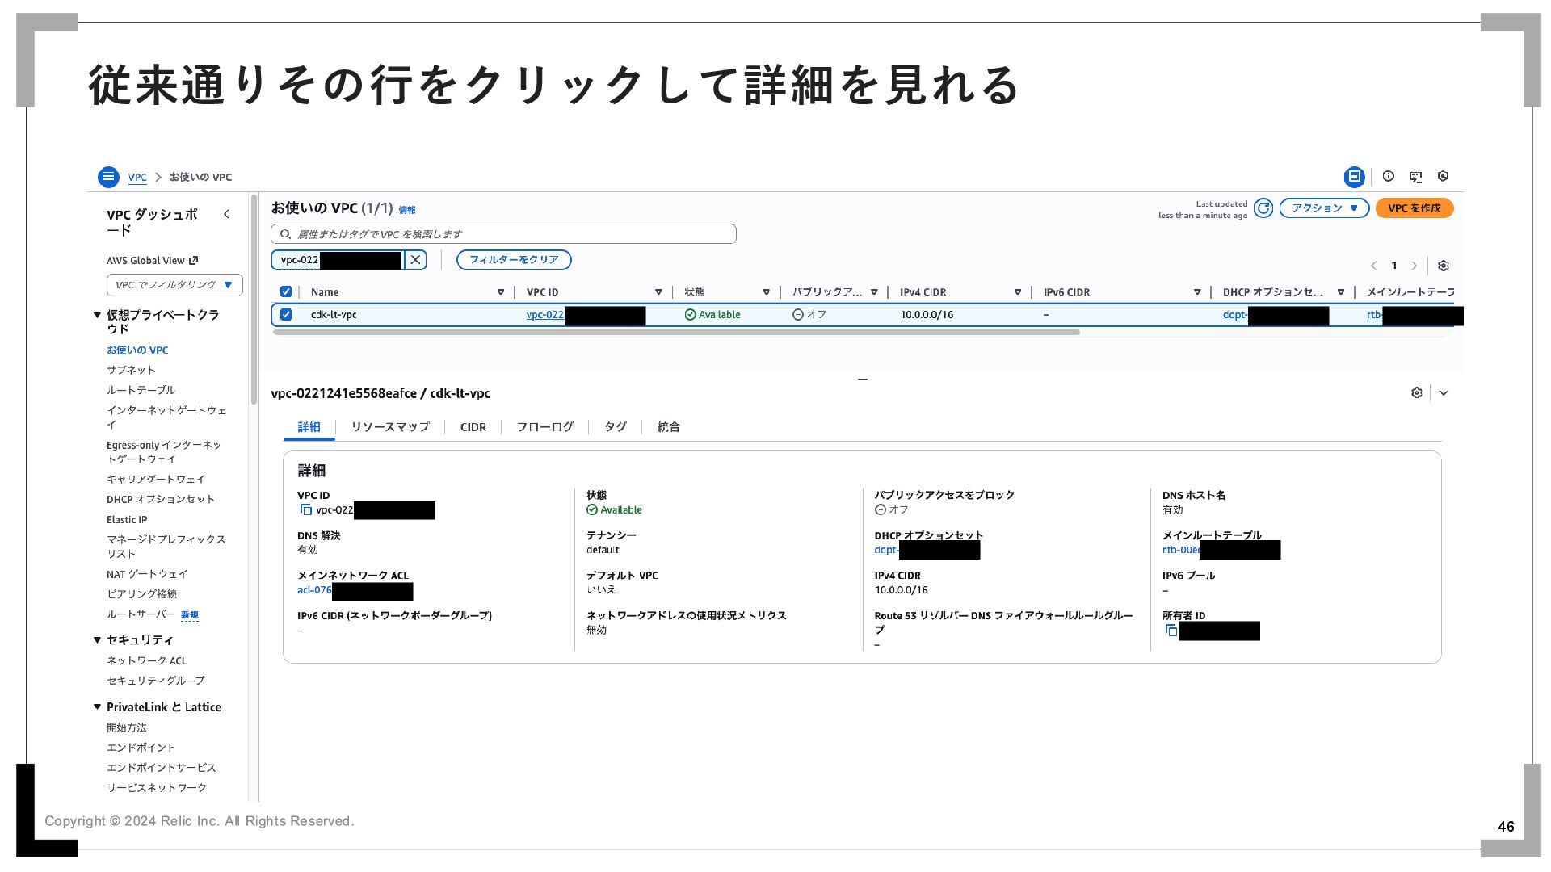The width and height of the screenshot is (1551, 872).
Task: Uncheck the cdk-lt-vpc row checkbox
Action: click(286, 315)
